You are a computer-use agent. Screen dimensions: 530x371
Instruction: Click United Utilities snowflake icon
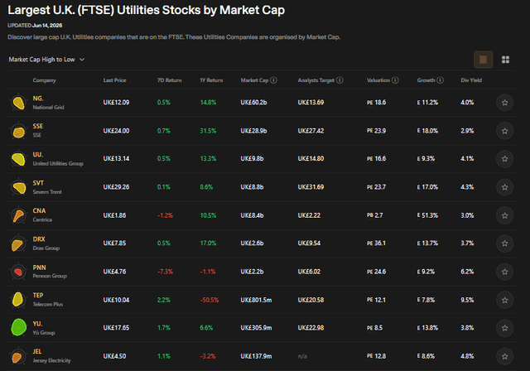coord(18,159)
